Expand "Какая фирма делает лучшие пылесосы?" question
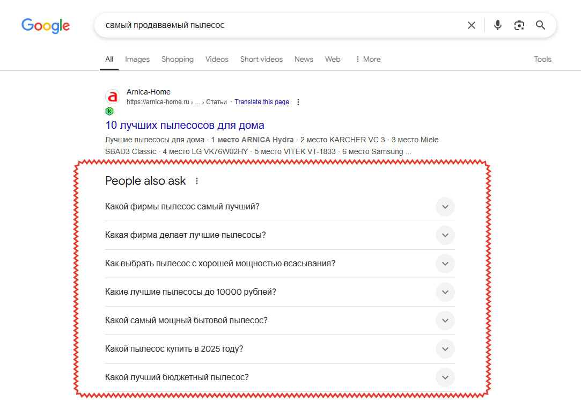This screenshot has height=400, width=581. [x=445, y=235]
